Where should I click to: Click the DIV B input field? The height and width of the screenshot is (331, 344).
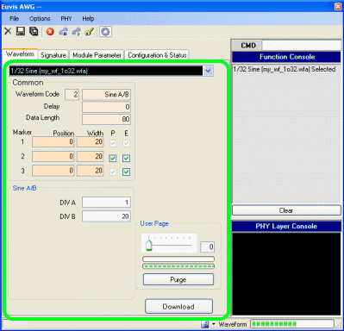coord(106,216)
